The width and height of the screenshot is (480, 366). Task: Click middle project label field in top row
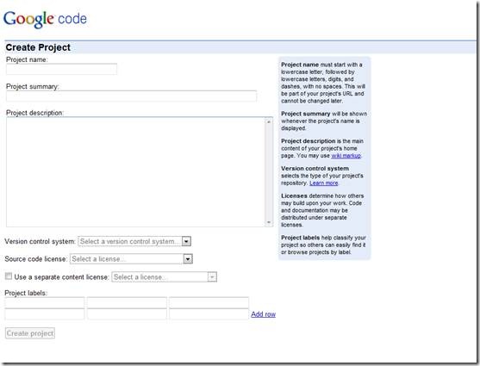pos(127,302)
